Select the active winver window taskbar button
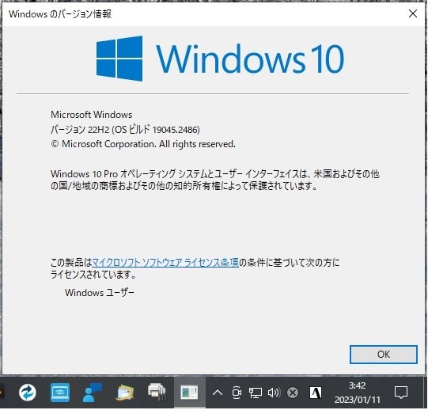This screenshot has height=410, width=428. coord(189,393)
